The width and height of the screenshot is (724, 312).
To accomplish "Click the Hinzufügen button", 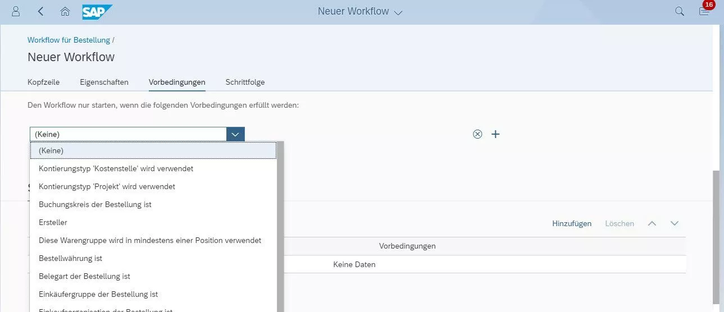I will tap(572, 223).
